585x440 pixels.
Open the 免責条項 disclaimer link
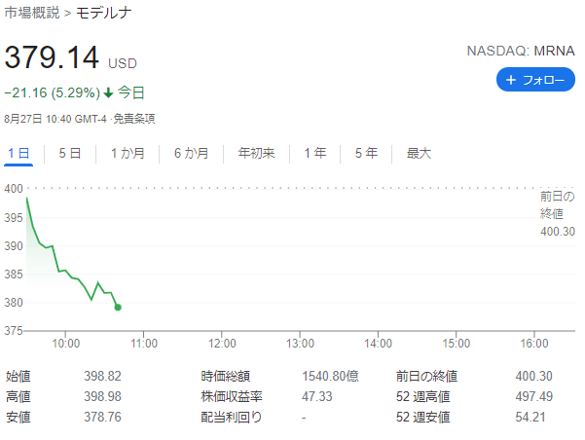click(134, 119)
